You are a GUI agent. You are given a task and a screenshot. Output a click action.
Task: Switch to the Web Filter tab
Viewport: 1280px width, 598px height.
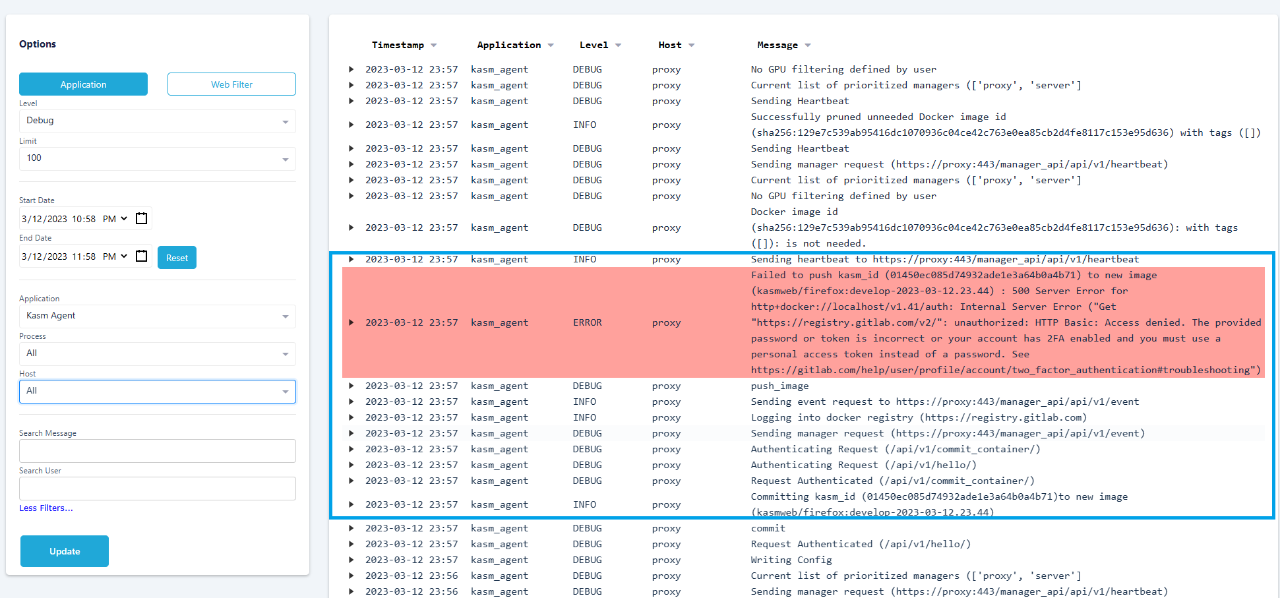[231, 84]
